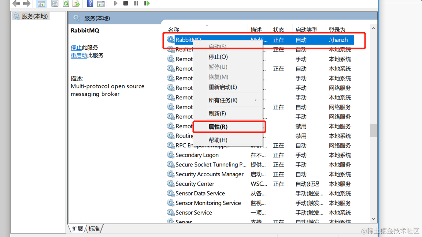Sort by the 状态 column header
422x237 pixels.
click(x=281, y=29)
